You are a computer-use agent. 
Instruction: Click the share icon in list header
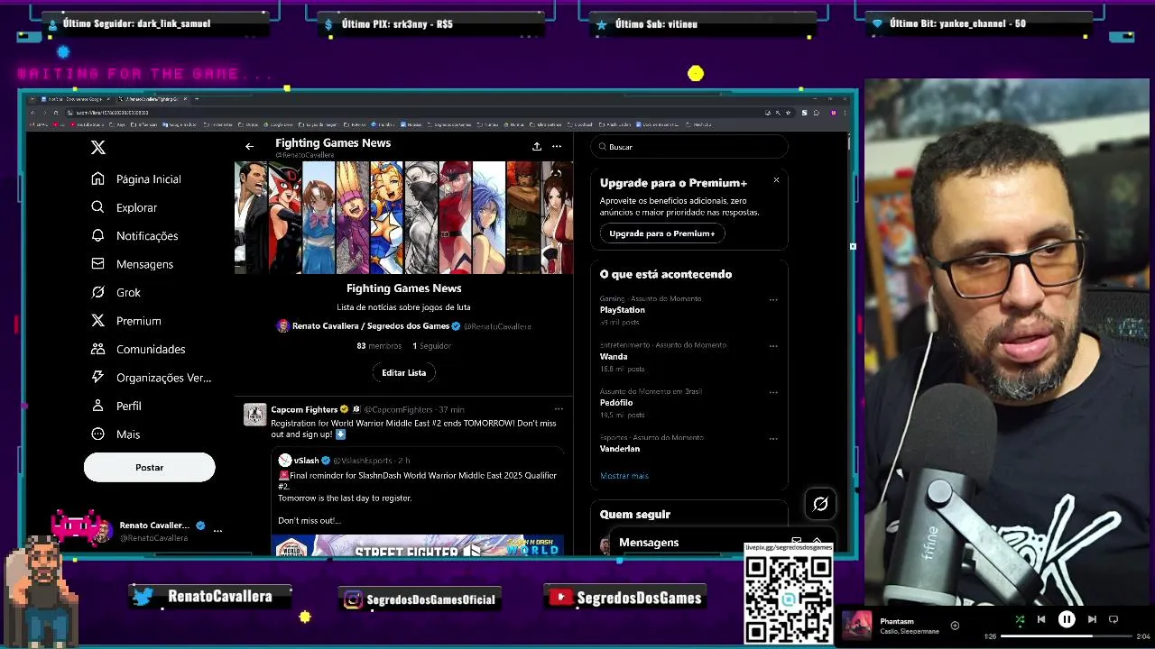coord(536,146)
